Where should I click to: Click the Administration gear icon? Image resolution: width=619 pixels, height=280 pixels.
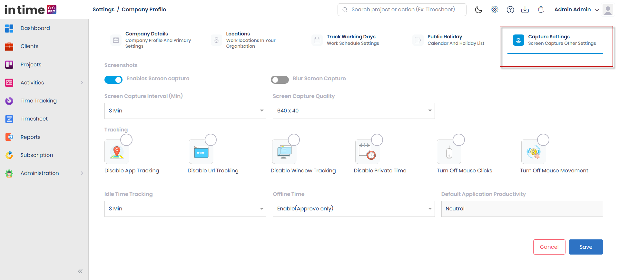tap(9, 173)
